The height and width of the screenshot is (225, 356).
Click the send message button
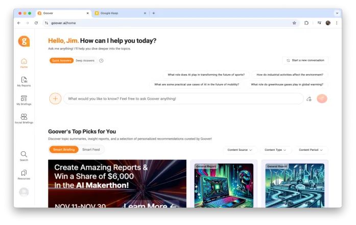[x=322, y=99]
